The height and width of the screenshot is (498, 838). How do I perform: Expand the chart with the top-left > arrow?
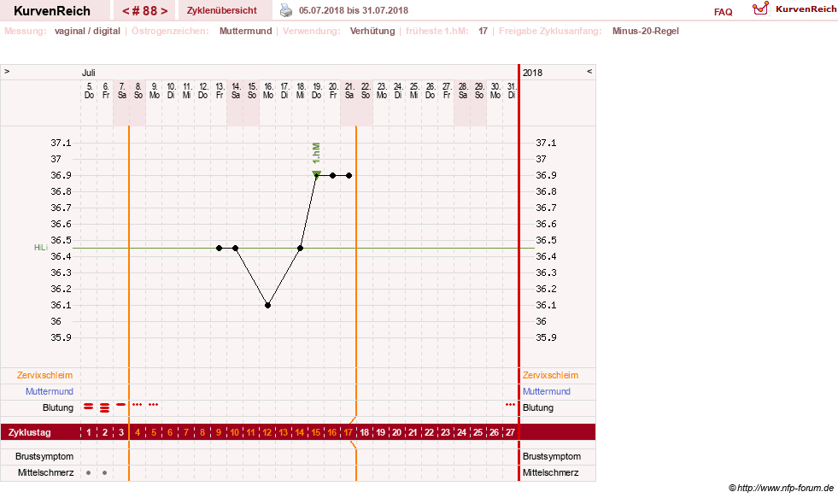(7, 71)
